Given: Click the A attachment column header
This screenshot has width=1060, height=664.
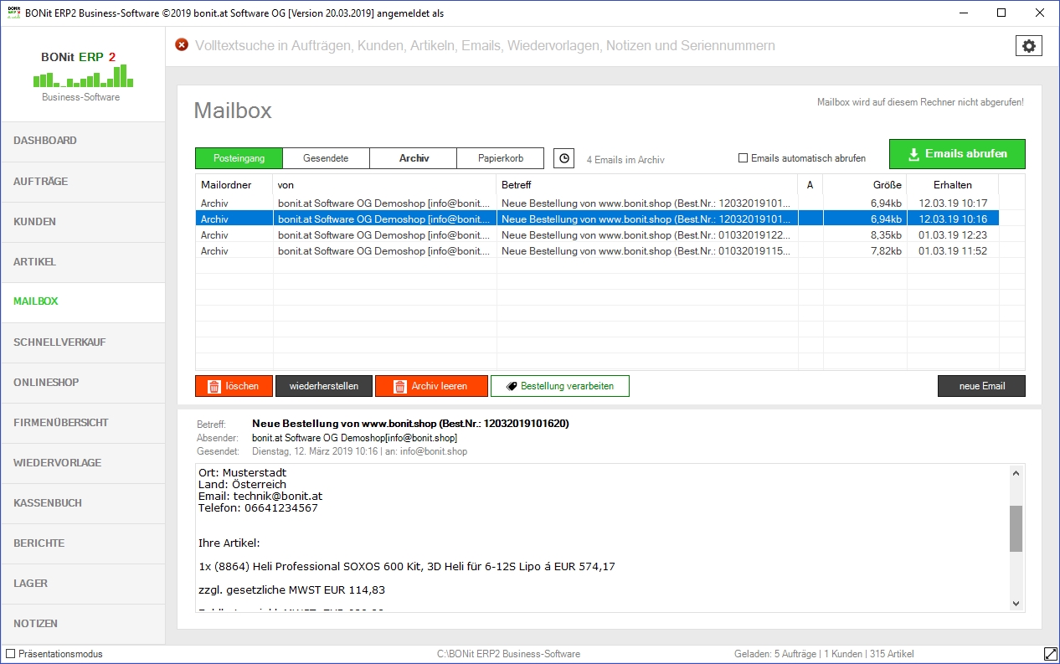Looking at the screenshot, I should point(810,185).
